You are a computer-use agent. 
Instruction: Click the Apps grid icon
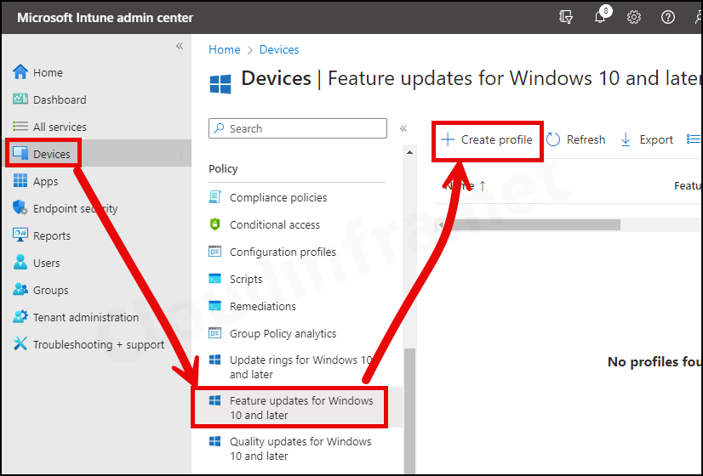coord(20,180)
